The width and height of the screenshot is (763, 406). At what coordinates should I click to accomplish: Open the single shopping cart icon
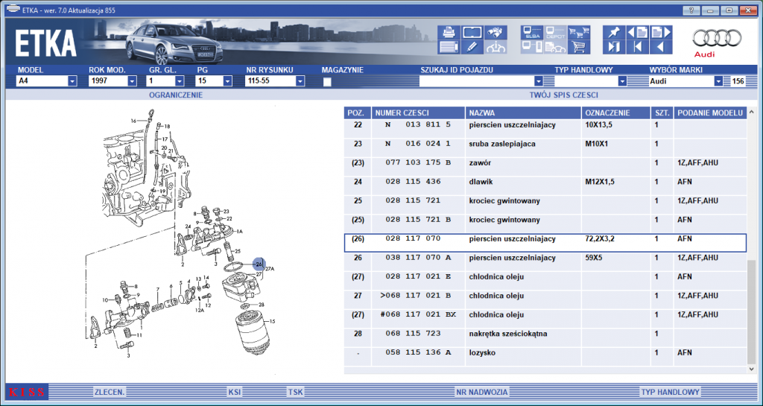579,47
